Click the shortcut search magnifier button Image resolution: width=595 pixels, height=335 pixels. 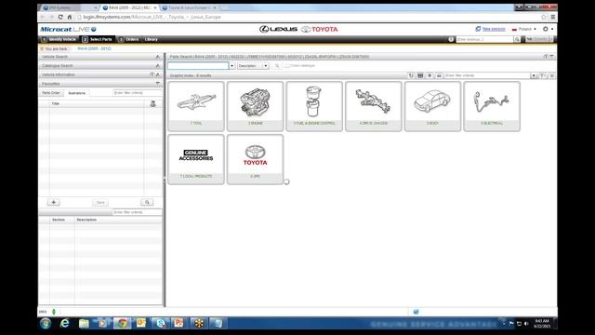517,39
